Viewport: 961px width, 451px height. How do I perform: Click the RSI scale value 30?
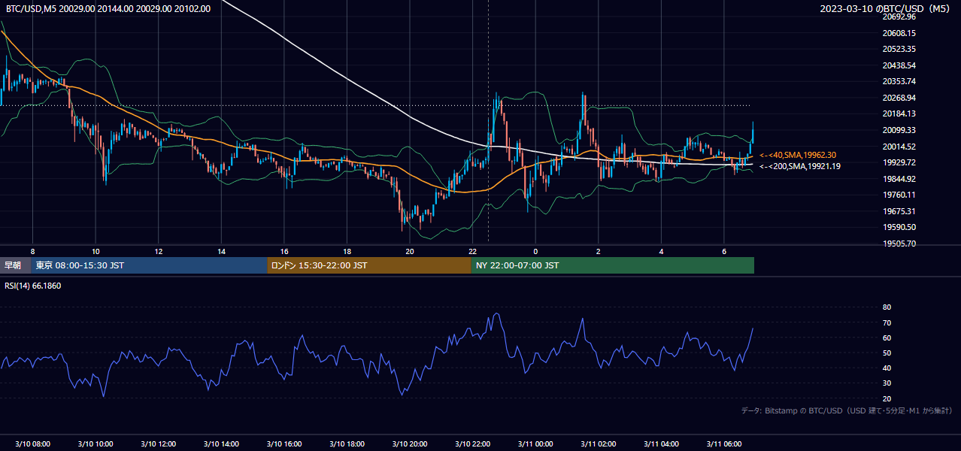(x=887, y=383)
